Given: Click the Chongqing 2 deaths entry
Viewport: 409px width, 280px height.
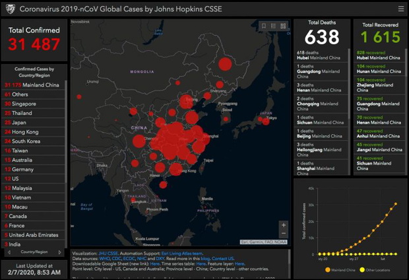Looking at the screenshot, I should 321,104.
